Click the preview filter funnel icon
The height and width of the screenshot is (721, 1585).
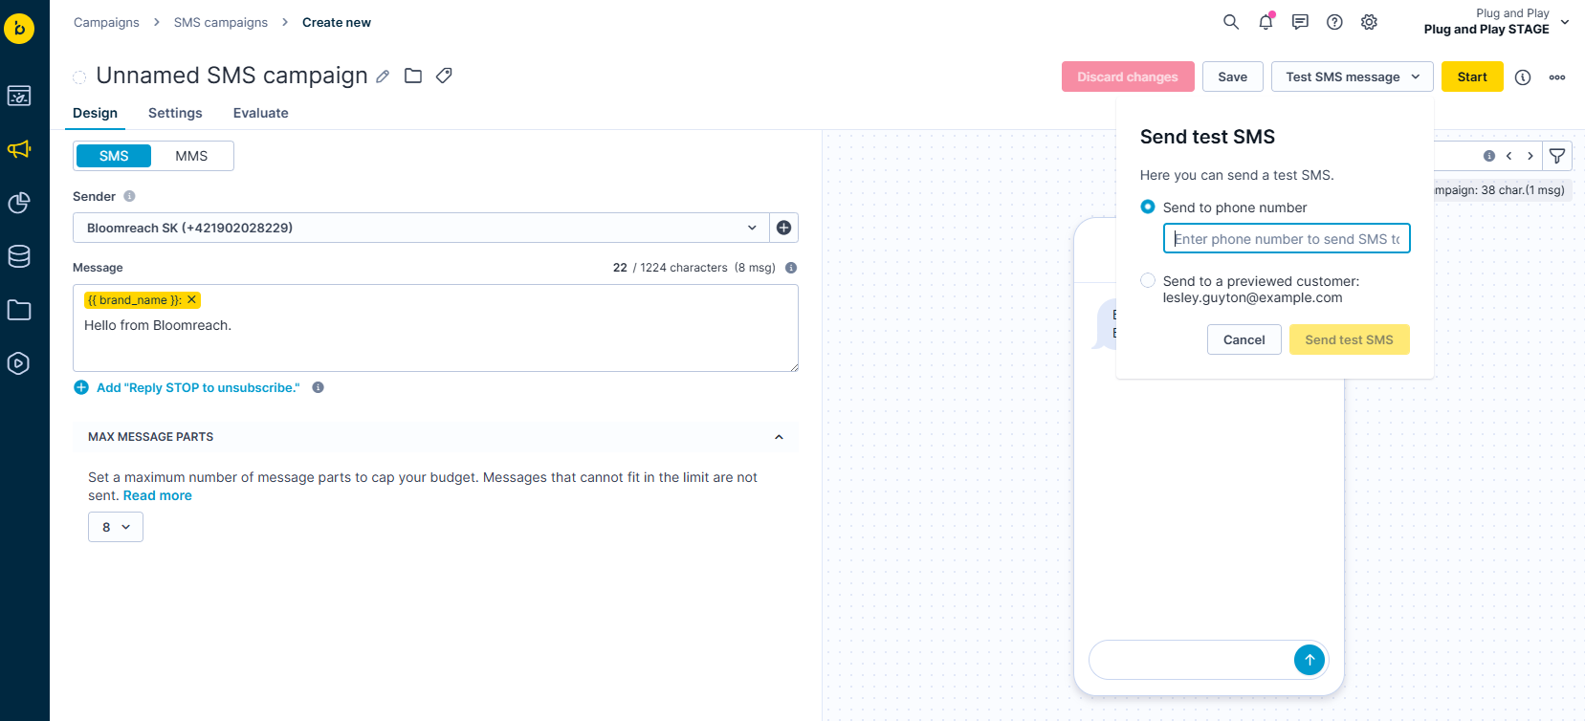point(1557,156)
